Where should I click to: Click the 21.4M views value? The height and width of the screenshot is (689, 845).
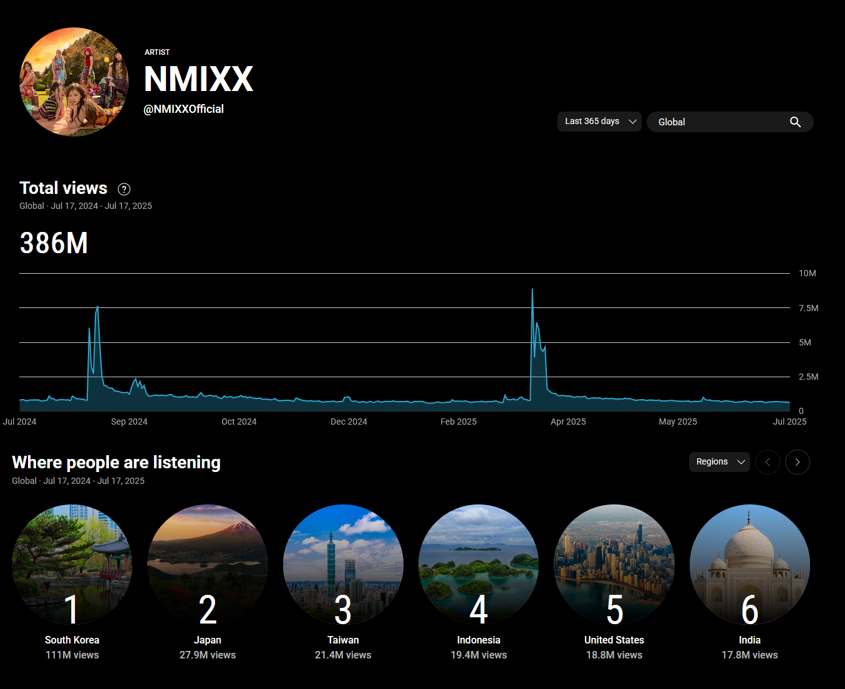(x=343, y=655)
